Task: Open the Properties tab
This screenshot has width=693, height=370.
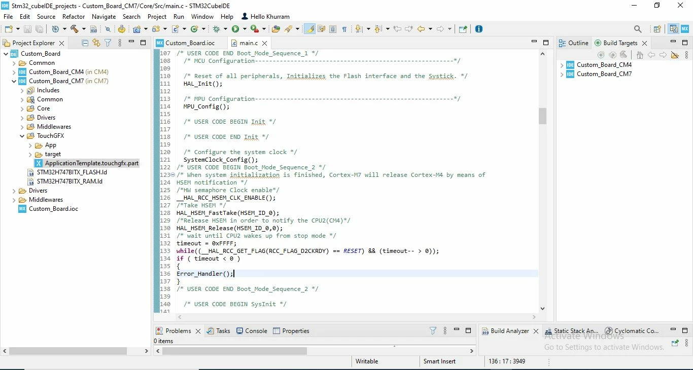Action: [x=291, y=331]
